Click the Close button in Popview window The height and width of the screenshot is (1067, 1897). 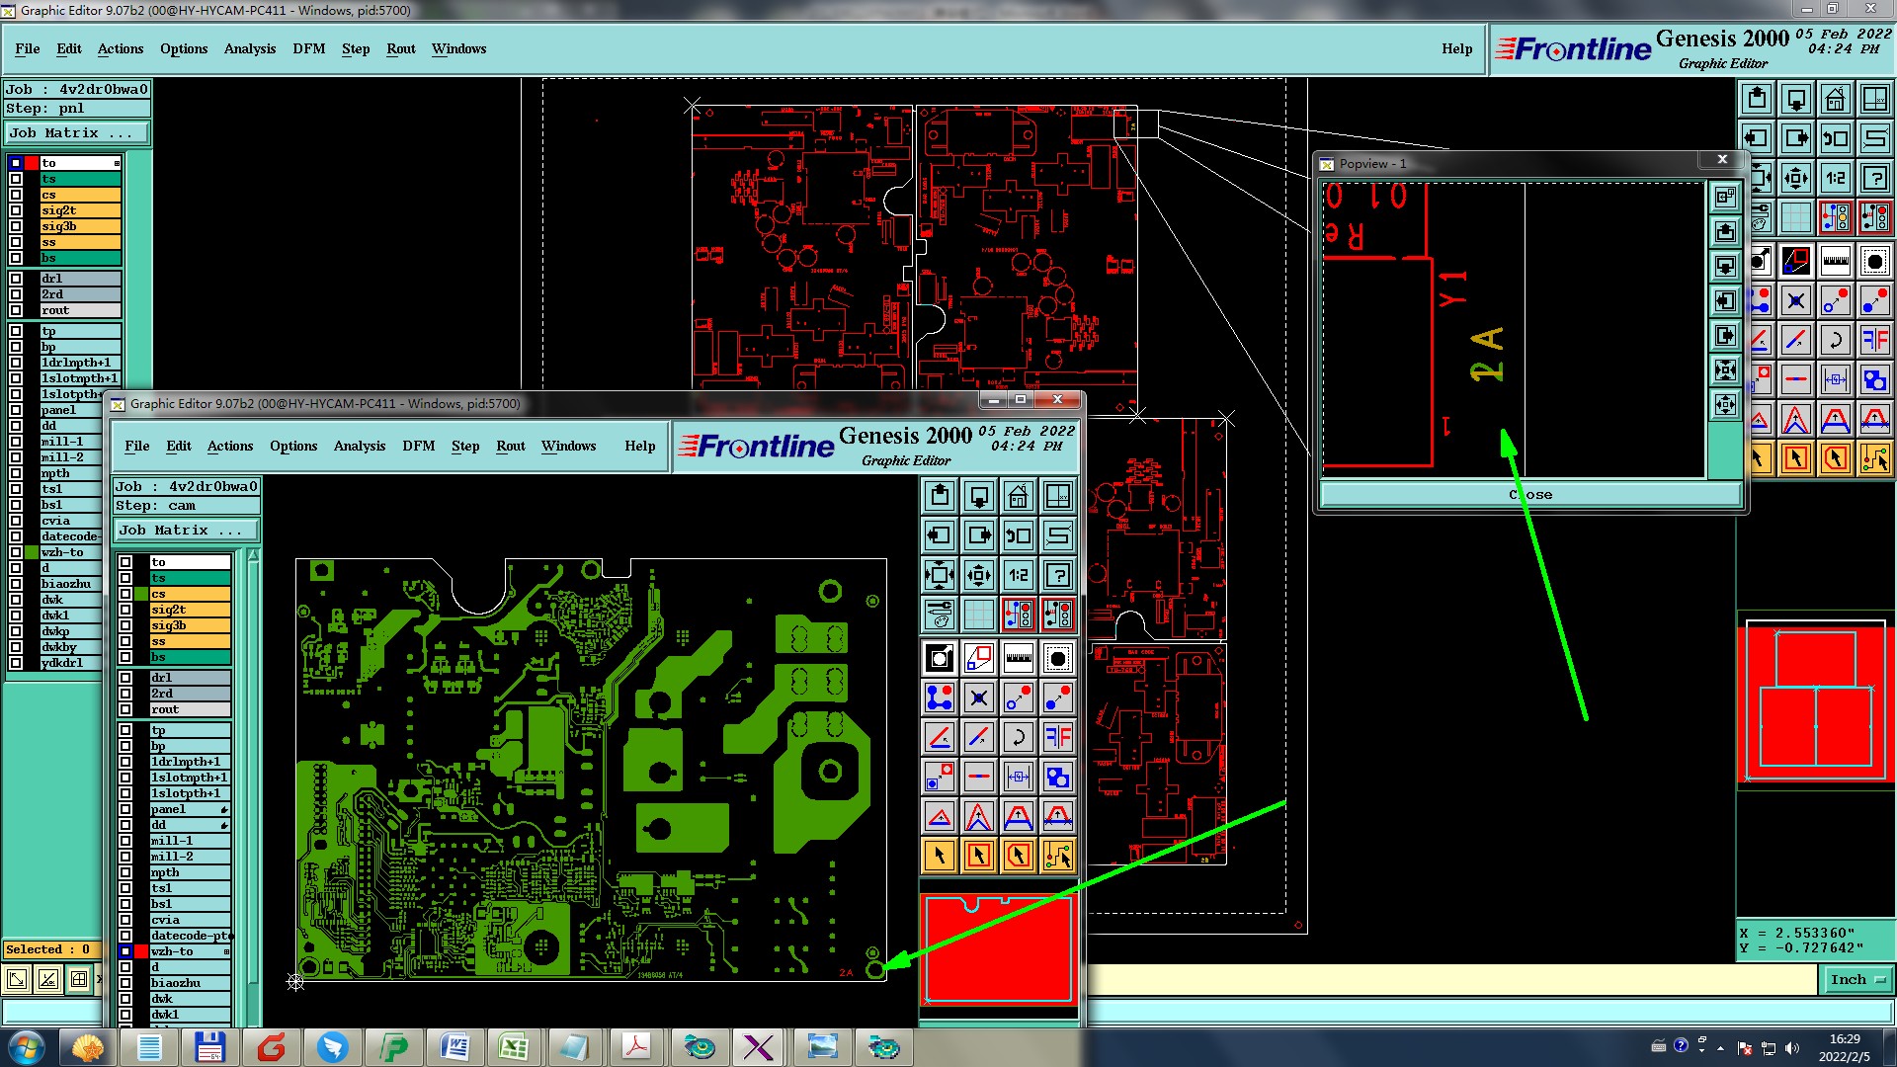[x=1529, y=494]
